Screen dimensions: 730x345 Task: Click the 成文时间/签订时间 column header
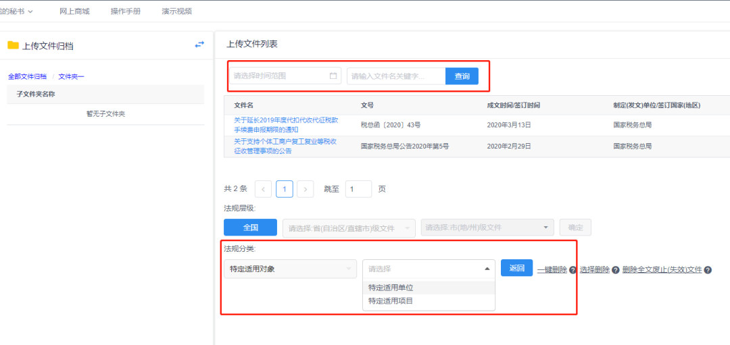(x=514, y=105)
